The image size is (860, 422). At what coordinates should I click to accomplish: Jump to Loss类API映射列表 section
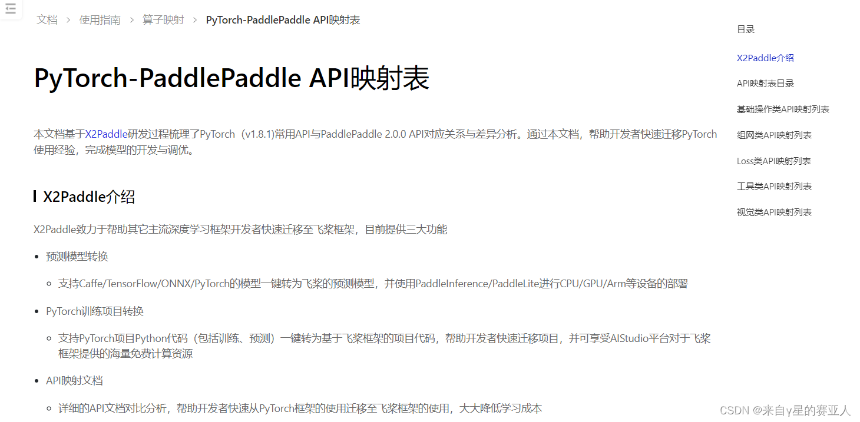(773, 160)
